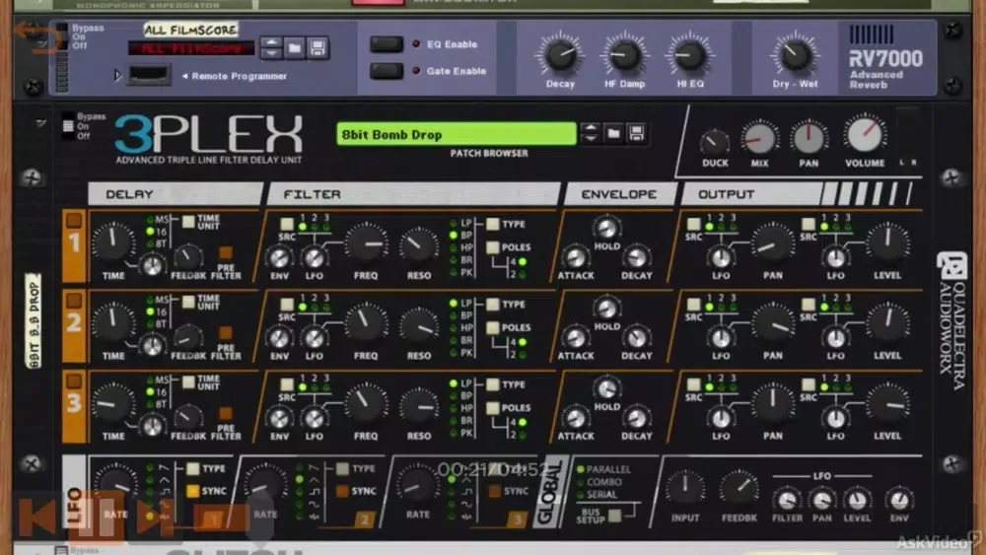Click the RV7000 Bypass/On/Off switch
The height and width of the screenshot is (555, 986).
pos(61,35)
